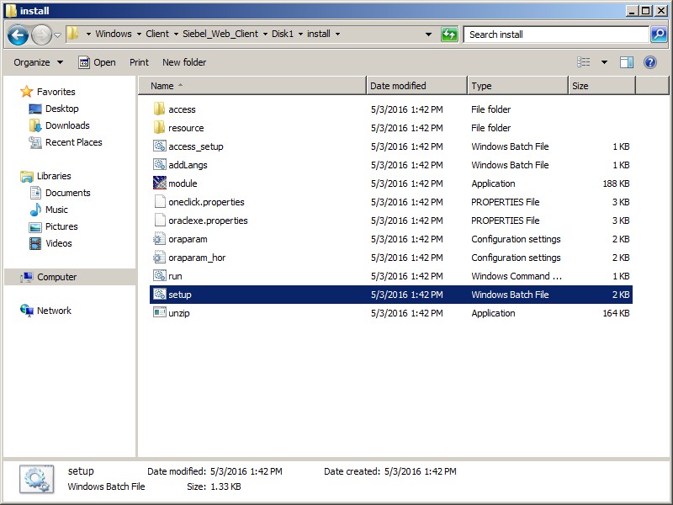Click the New folder button
Screen dimensions: 673x505
(185, 61)
